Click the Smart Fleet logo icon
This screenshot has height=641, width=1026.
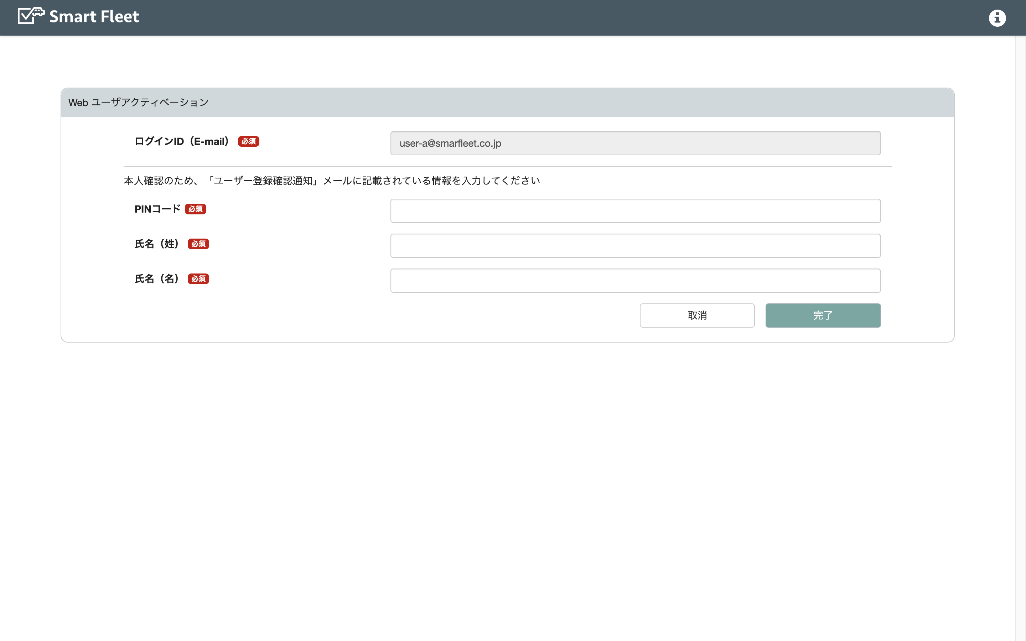[x=31, y=16]
